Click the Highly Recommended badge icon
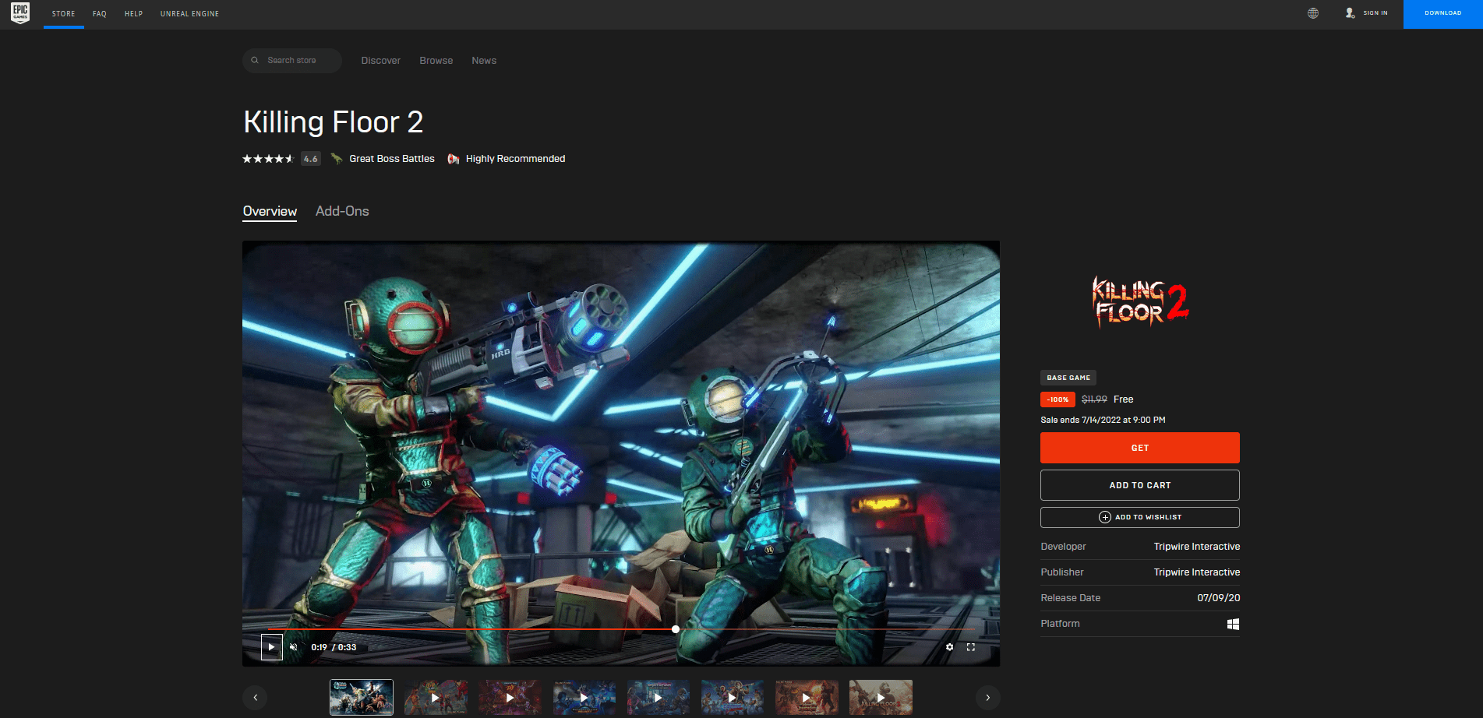Screen dimensions: 1483x718 point(454,159)
